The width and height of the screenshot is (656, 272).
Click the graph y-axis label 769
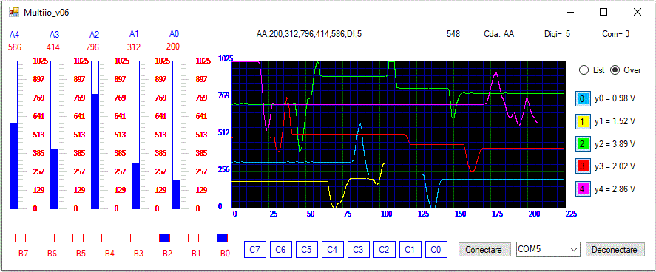click(224, 95)
